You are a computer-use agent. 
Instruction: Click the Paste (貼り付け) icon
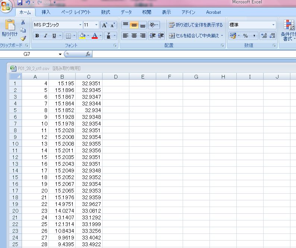point(9,26)
